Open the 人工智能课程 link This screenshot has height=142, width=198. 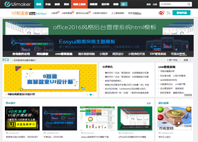click(118, 13)
